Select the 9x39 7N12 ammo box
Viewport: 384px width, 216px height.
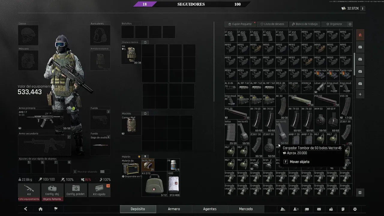pyautogui.click(x=148, y=165)
